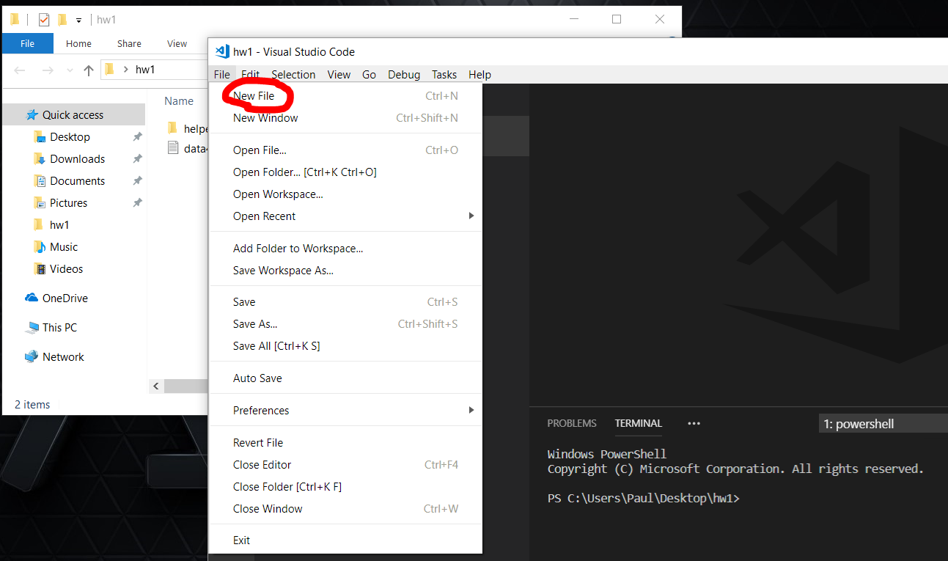Choose Save As... menu entry

345,324
